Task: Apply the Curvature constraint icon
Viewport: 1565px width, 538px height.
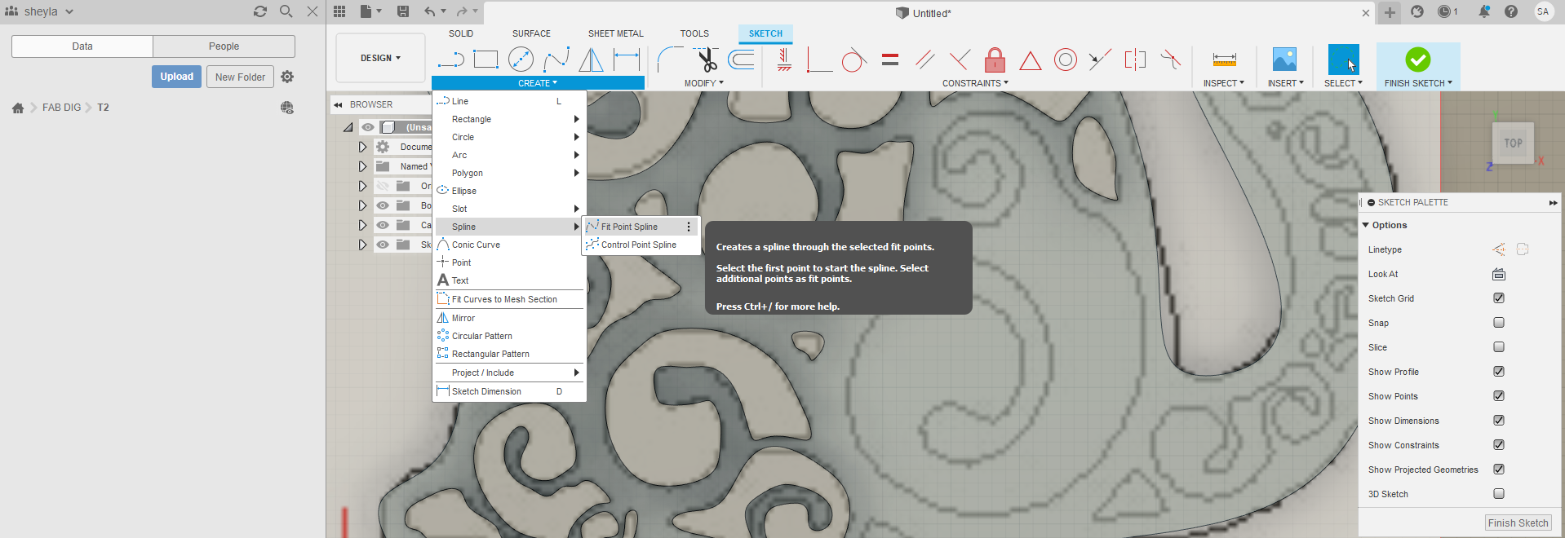Action: pos(1170,60)
